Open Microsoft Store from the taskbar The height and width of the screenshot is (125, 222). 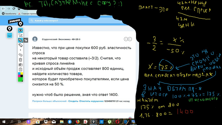pos(37,122)
